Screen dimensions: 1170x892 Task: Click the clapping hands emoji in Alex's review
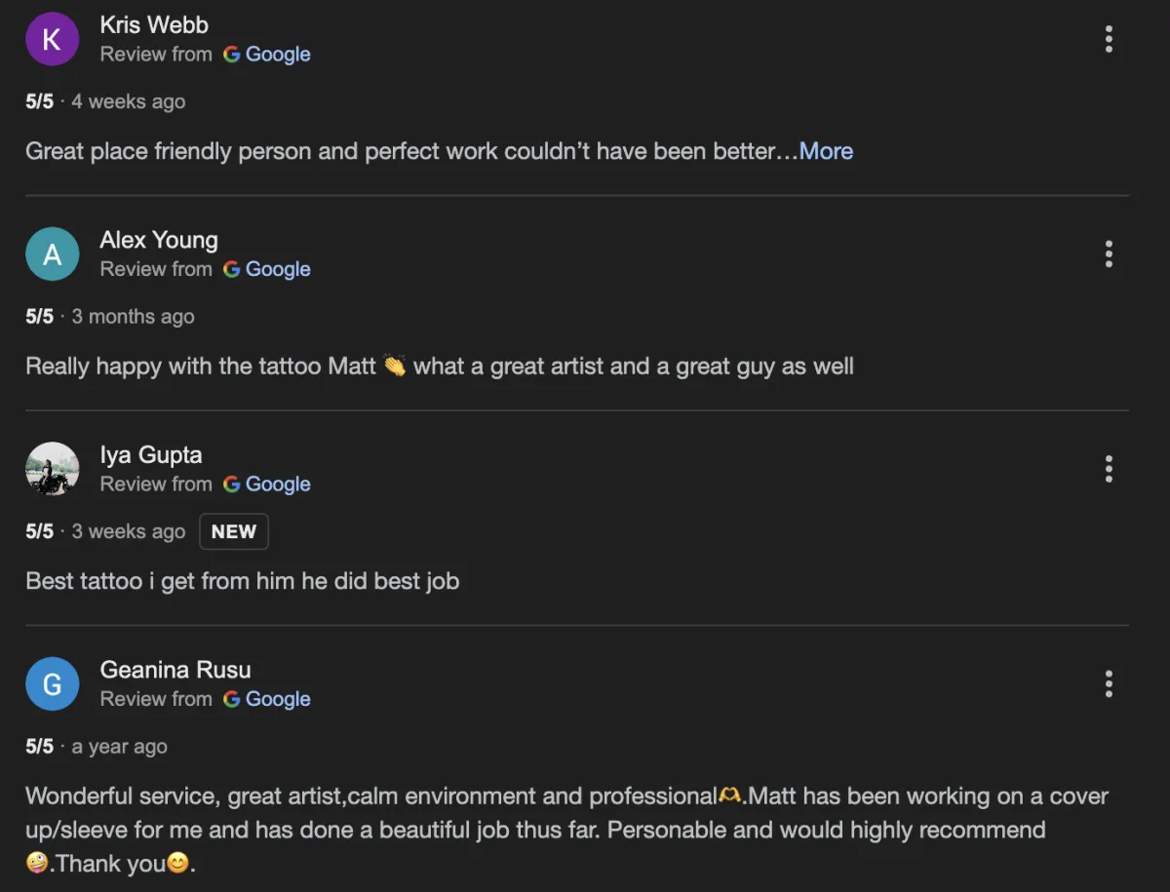click(x=395, y=367)
